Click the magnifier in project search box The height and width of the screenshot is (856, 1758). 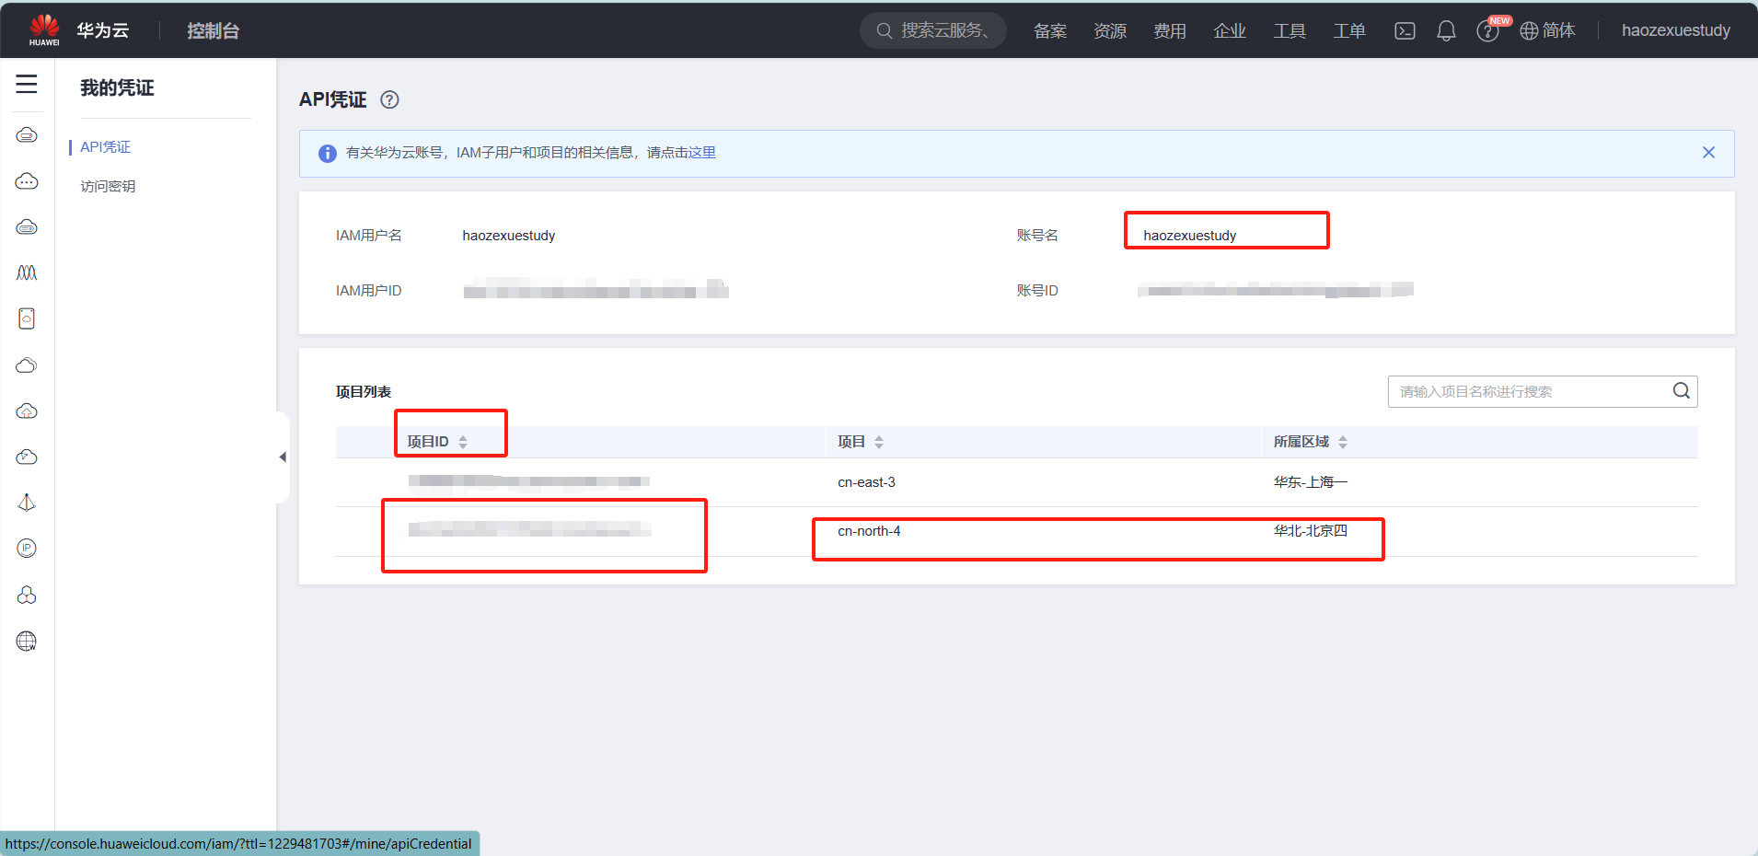1681,391
